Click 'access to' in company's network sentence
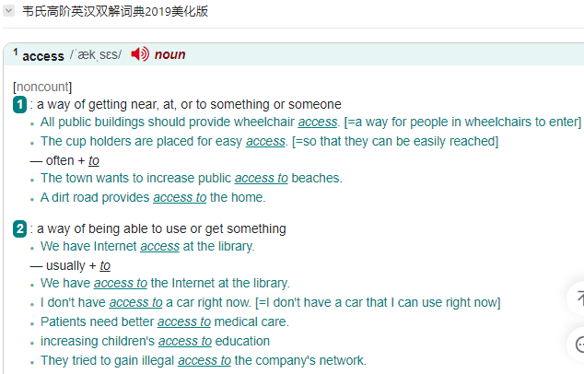 point(204,360)
